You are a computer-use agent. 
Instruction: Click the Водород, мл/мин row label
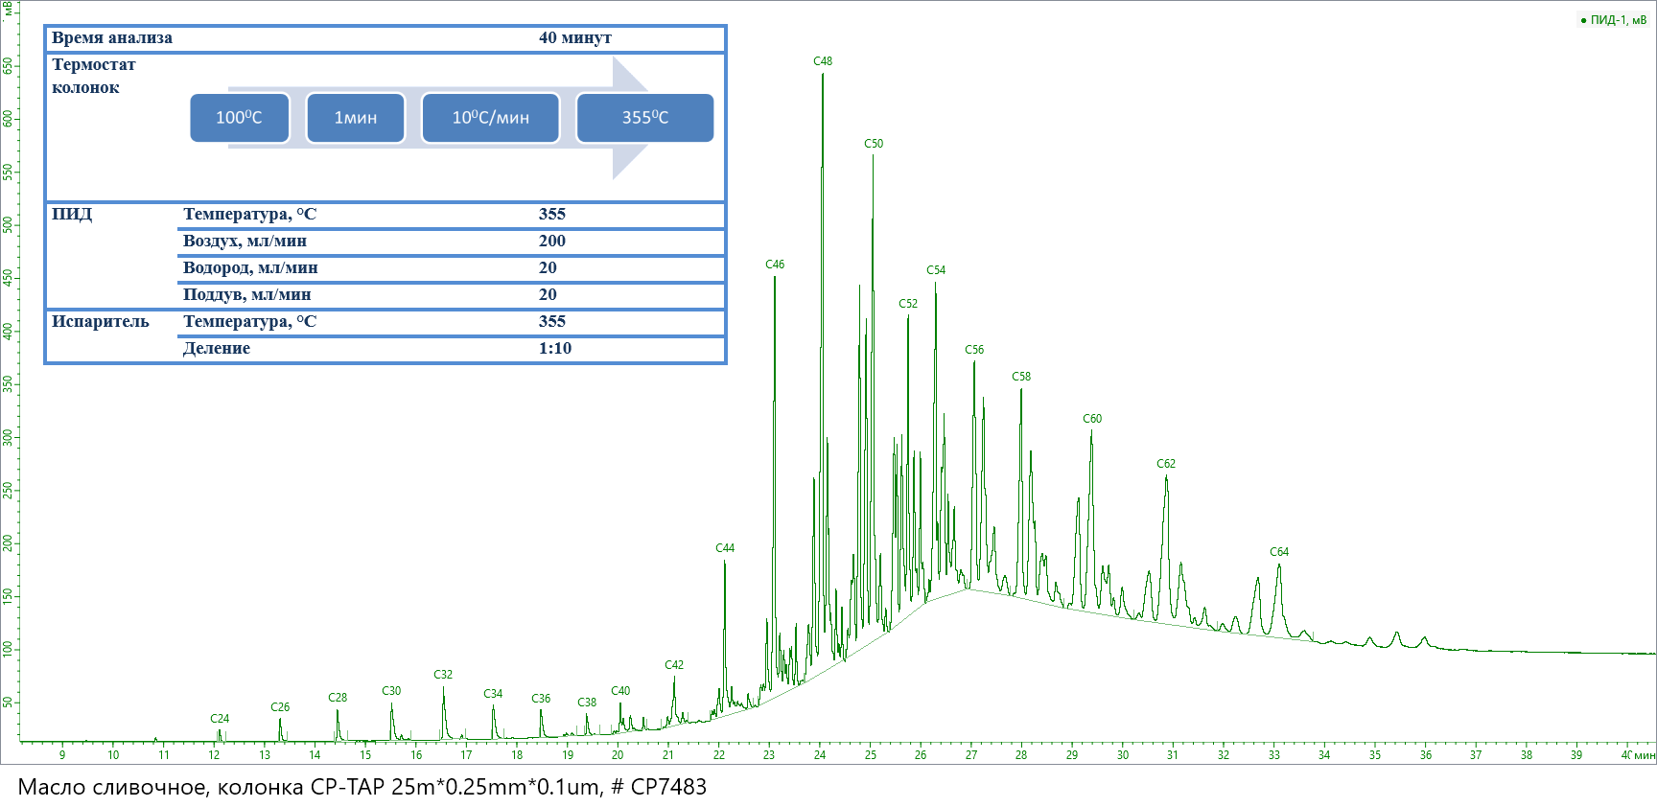250,268
